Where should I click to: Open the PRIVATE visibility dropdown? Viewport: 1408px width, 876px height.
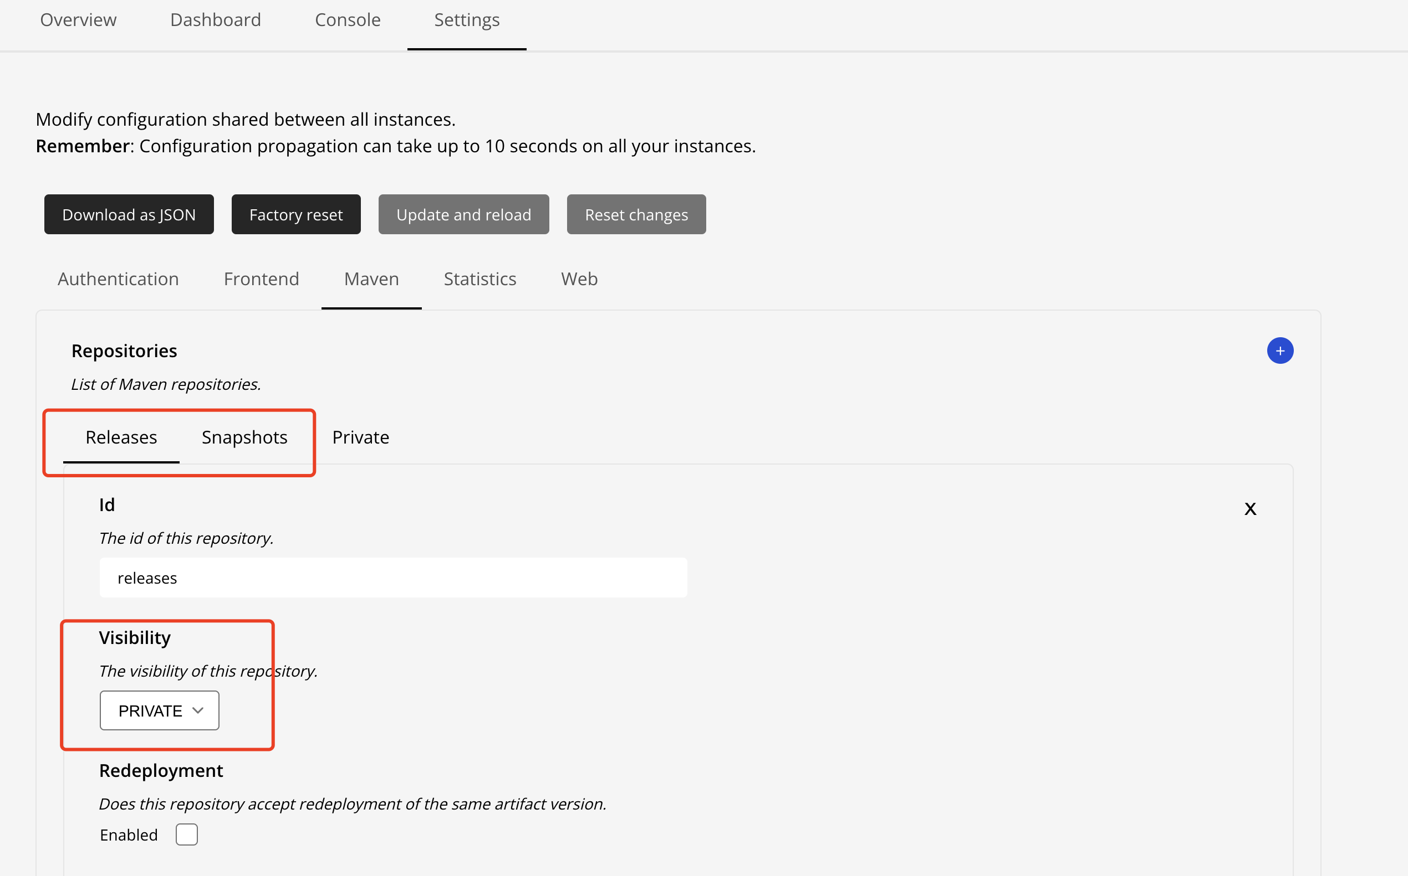pyautogui.click(x=159, y=710)
